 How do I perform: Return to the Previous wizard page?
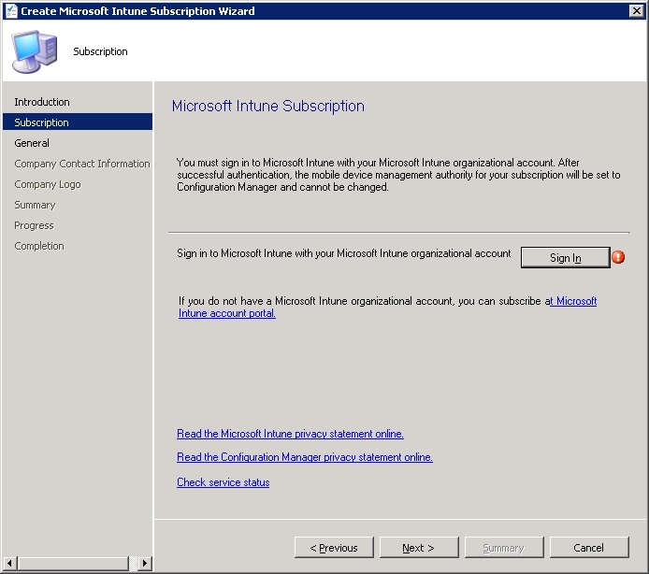(x=334, y=548)
